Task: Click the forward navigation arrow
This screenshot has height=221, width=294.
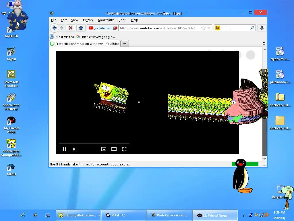Action: (x=61, y=28)
